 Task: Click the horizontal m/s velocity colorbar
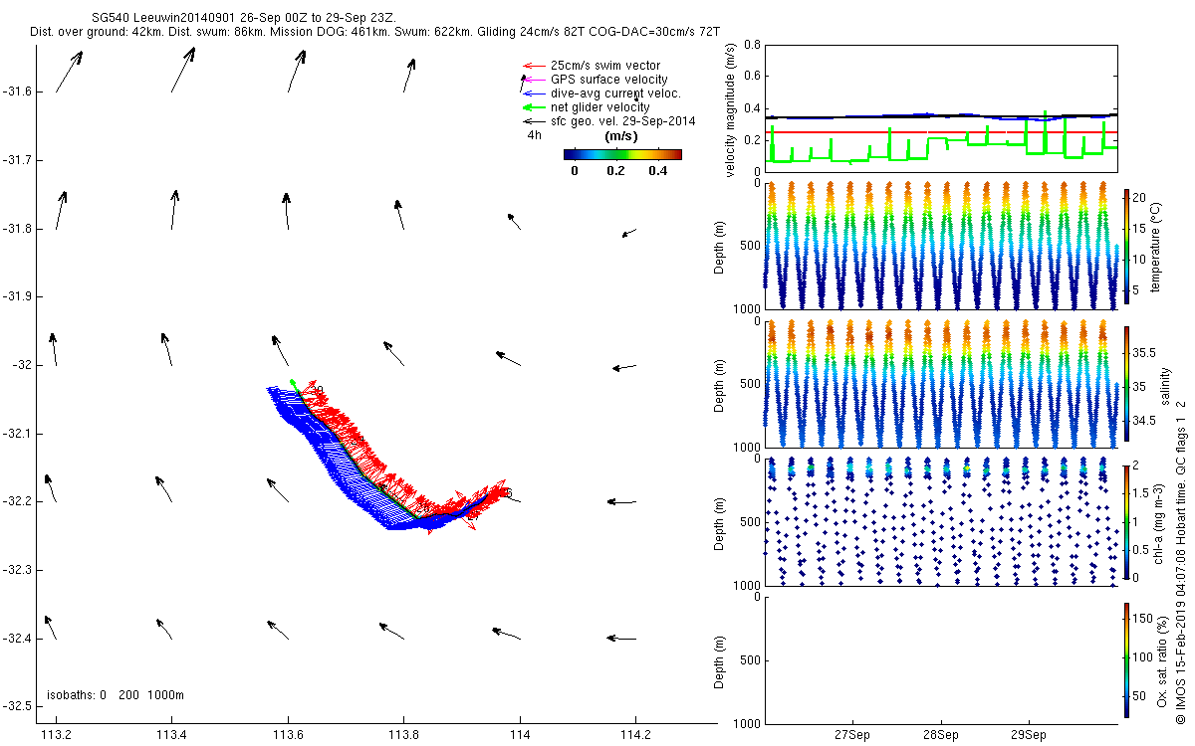coord(622,154)
